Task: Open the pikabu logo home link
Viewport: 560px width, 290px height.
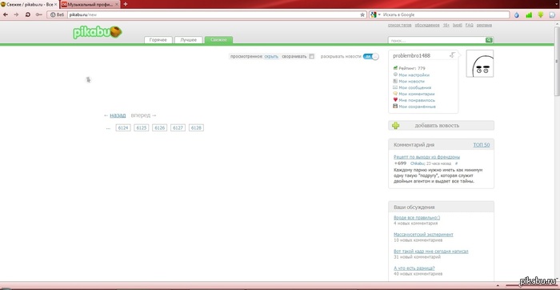Action: pyautogui.click(x=98, y=33)
